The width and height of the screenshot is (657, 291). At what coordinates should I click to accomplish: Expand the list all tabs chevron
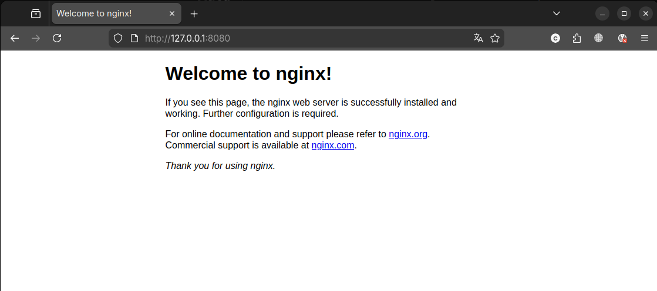557,13
